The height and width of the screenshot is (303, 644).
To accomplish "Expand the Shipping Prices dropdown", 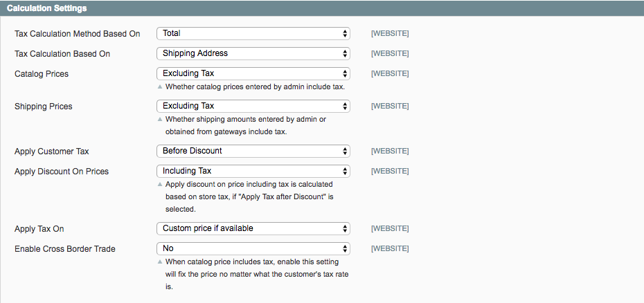I will (253, 106).
